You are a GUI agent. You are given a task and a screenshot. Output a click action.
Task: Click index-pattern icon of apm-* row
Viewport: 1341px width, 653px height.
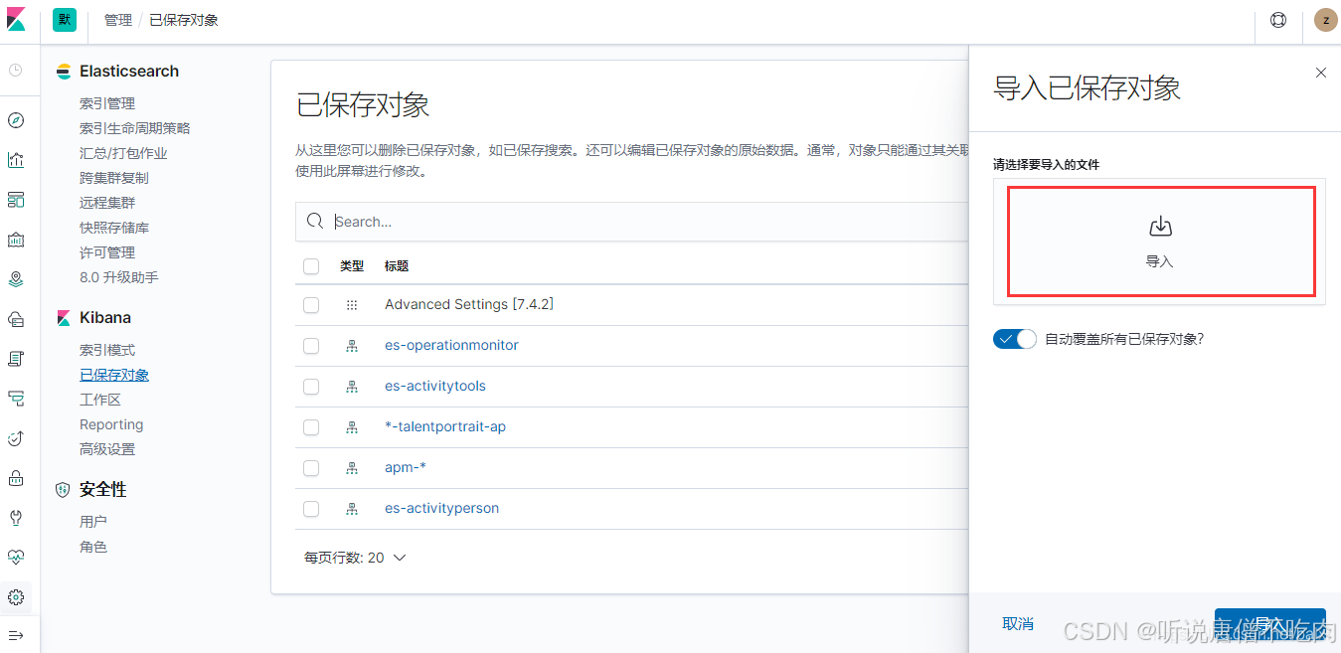pos(351,468)
